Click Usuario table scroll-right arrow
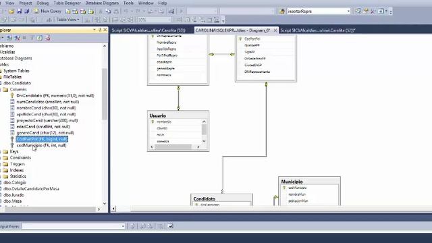Image resolution: width=432 pixels, height=243 pixels. 198,147
